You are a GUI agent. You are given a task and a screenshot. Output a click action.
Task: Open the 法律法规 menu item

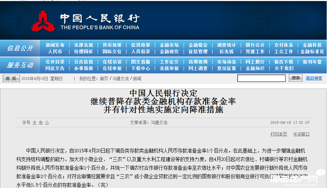[x=84, y=45]
